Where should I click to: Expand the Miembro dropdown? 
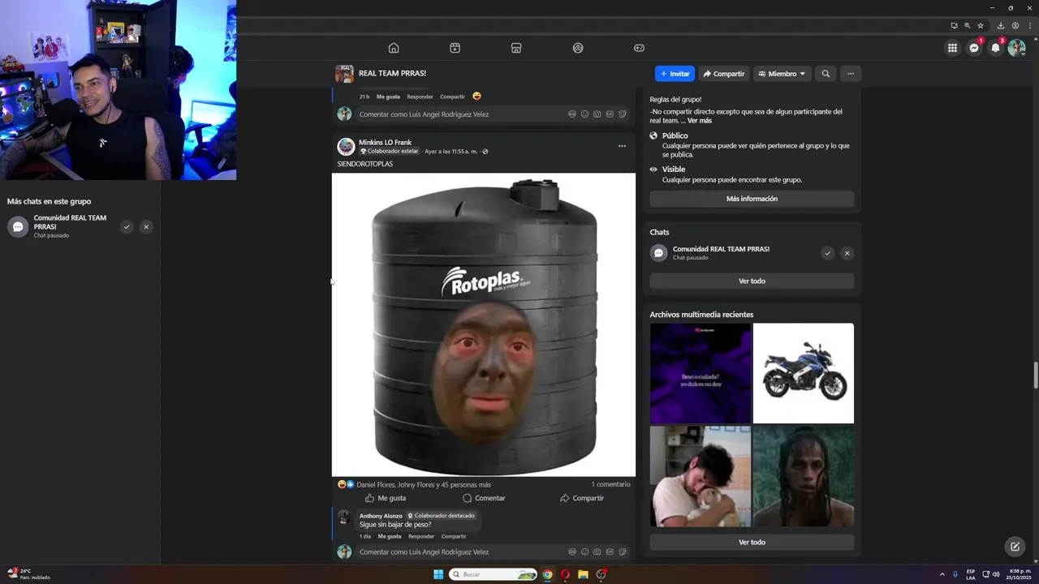click(x=782, y=74)
